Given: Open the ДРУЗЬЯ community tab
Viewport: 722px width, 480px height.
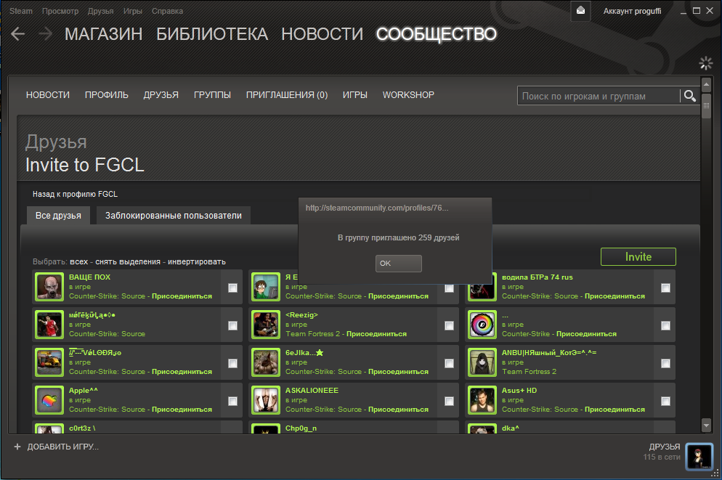Looking at the screenshot, I should [161, 95].
